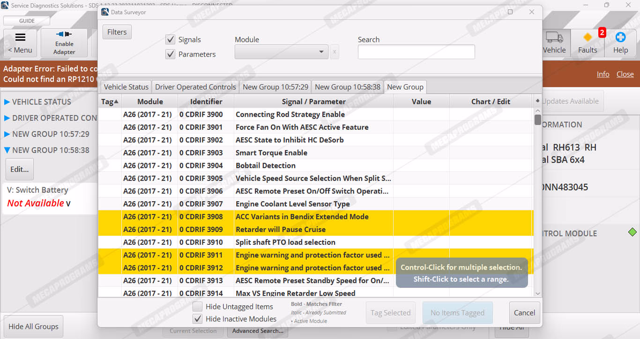Click the Edit... button
640x339 pixels.
(x=19, y=169)
